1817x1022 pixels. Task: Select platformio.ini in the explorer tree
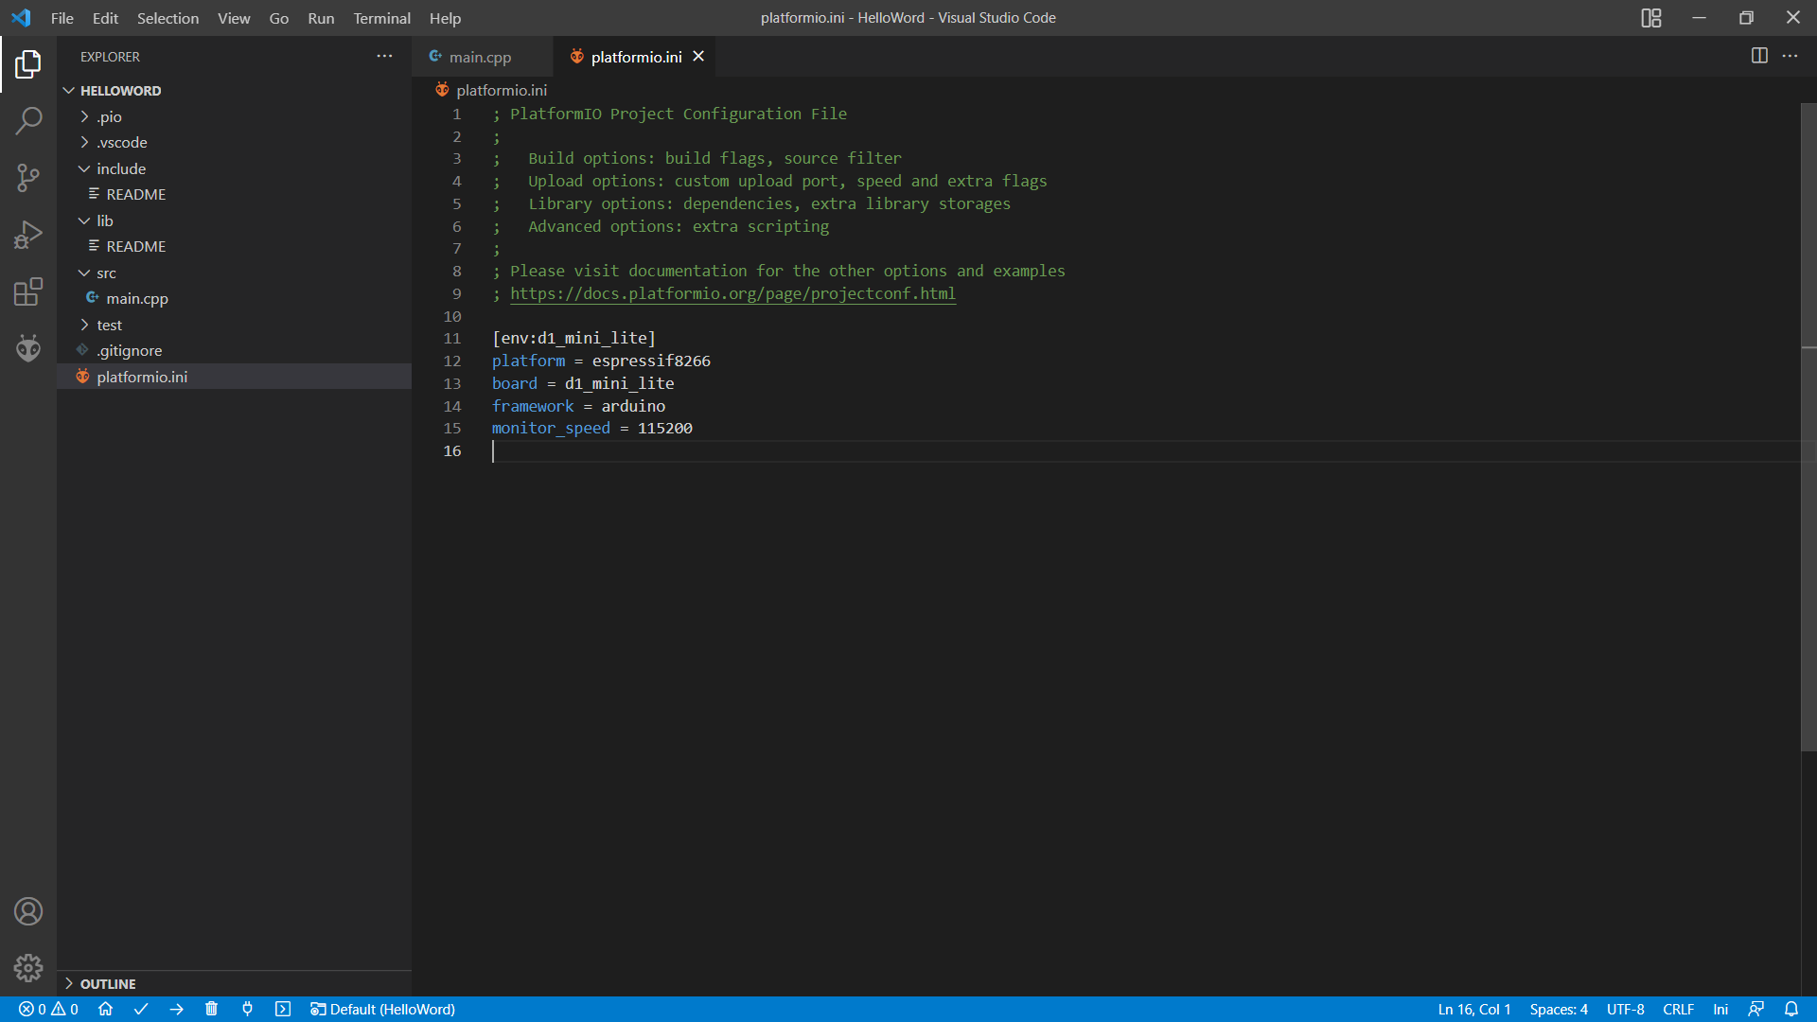click(234, 377)
